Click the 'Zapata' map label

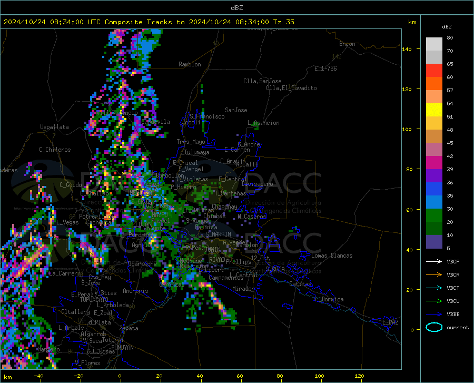coord(129,328)
